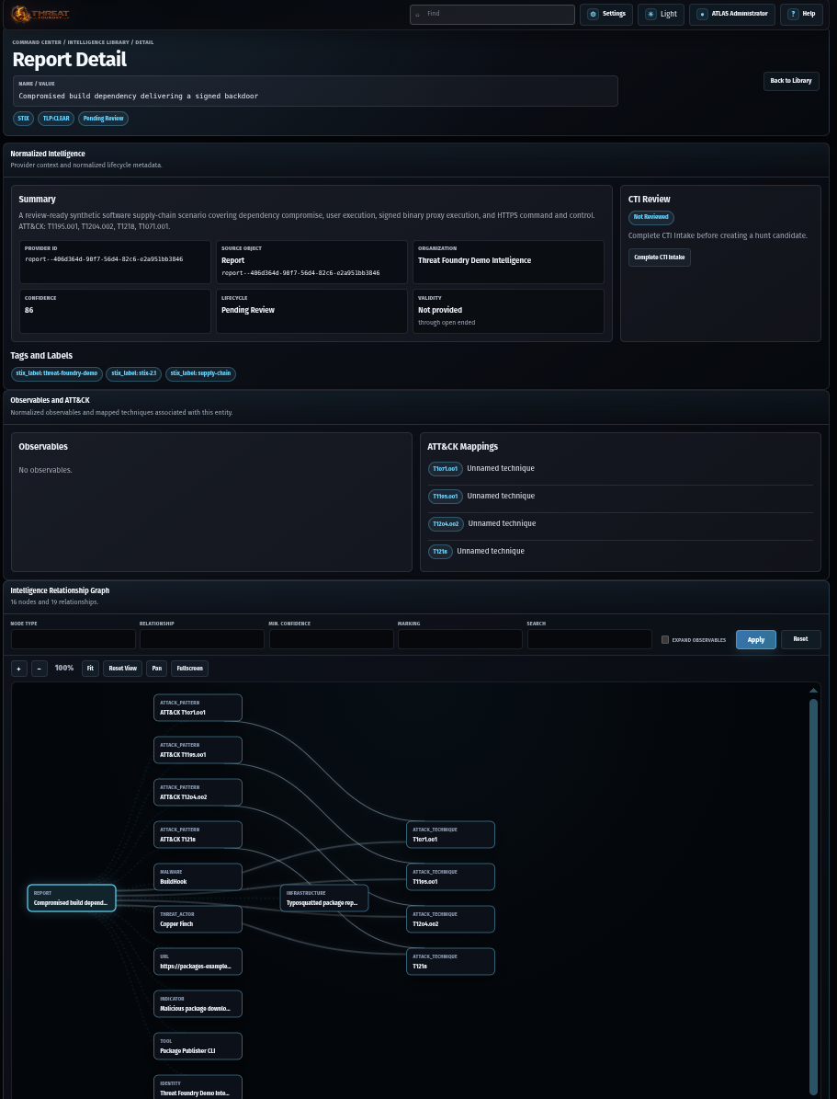The image size is (837, 1099).
Task: Switch to Light theme
Action: click(x=661, y=14)
